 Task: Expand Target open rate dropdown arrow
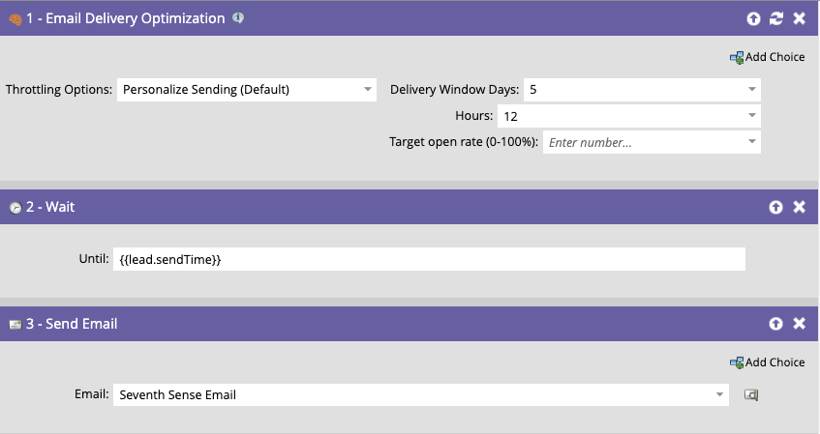752,141
